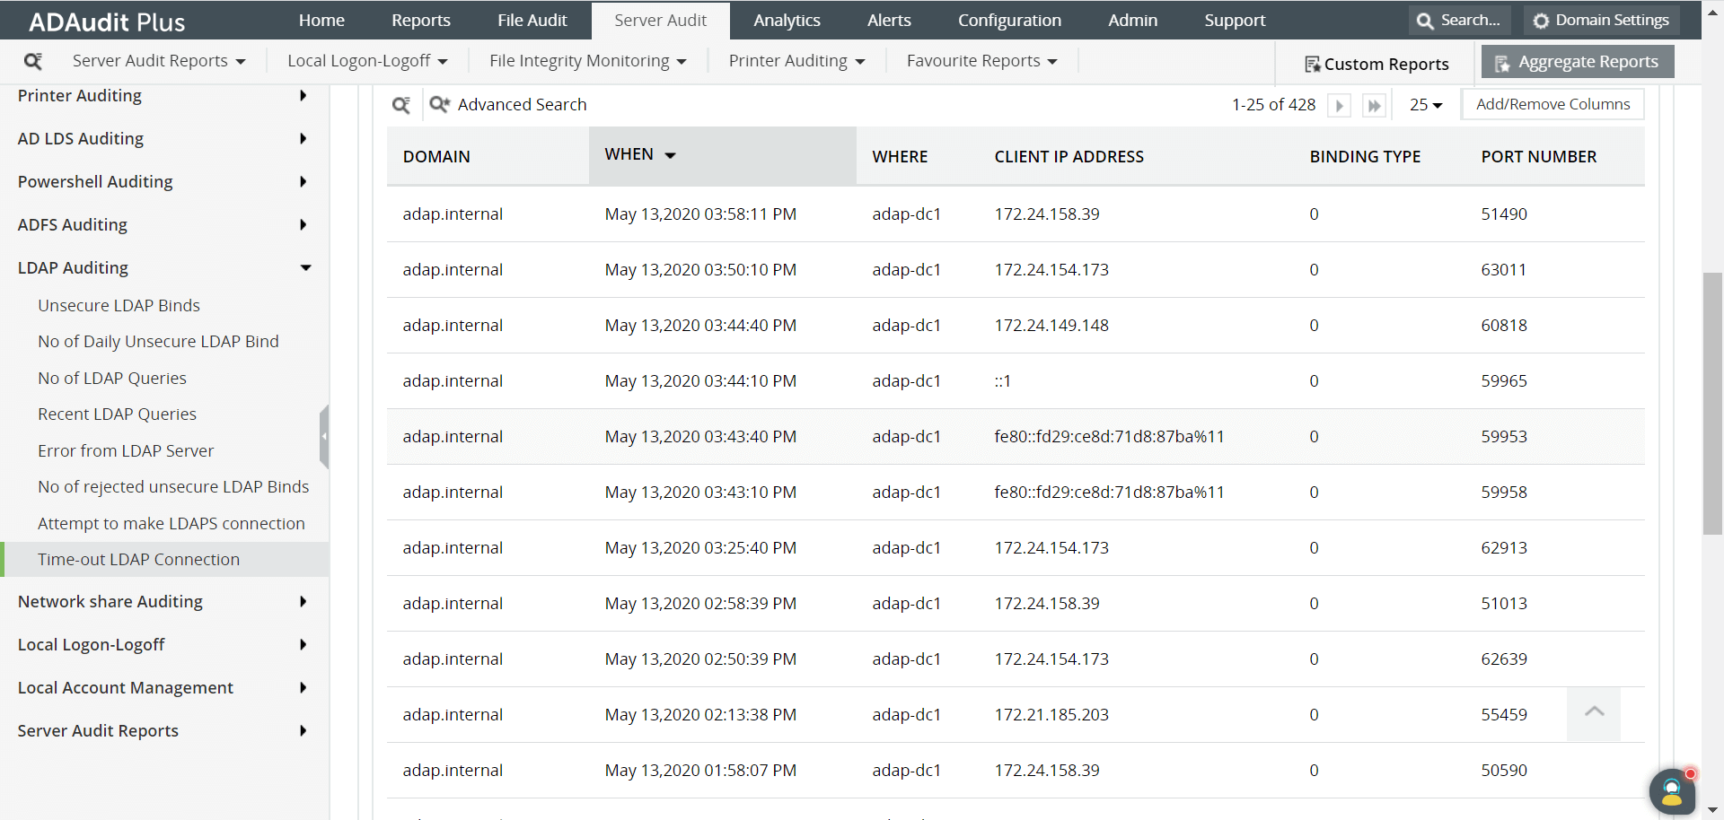
Task: Sort by WHEN column header
Action: tap(722, 155)
